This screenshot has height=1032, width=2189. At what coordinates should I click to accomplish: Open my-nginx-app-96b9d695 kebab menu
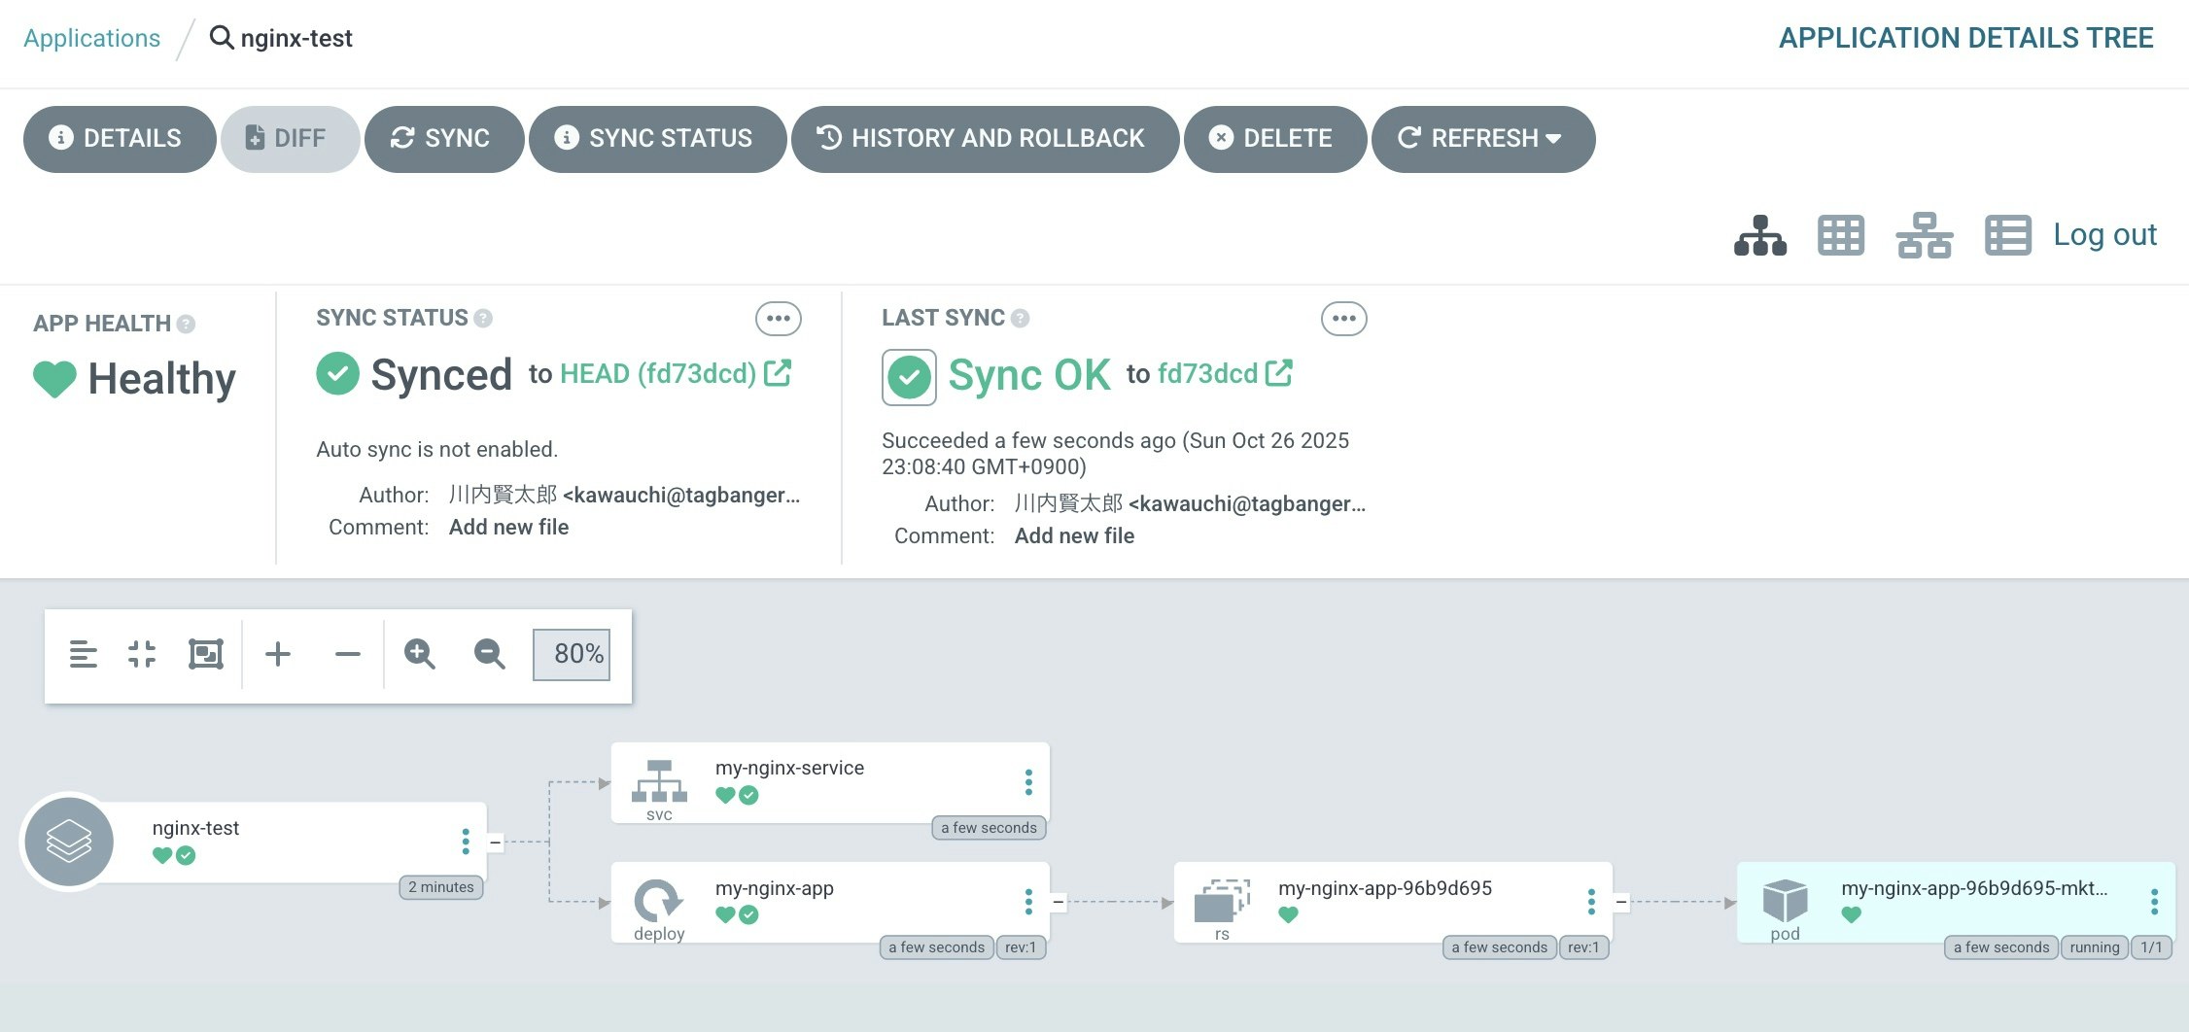1591,902
